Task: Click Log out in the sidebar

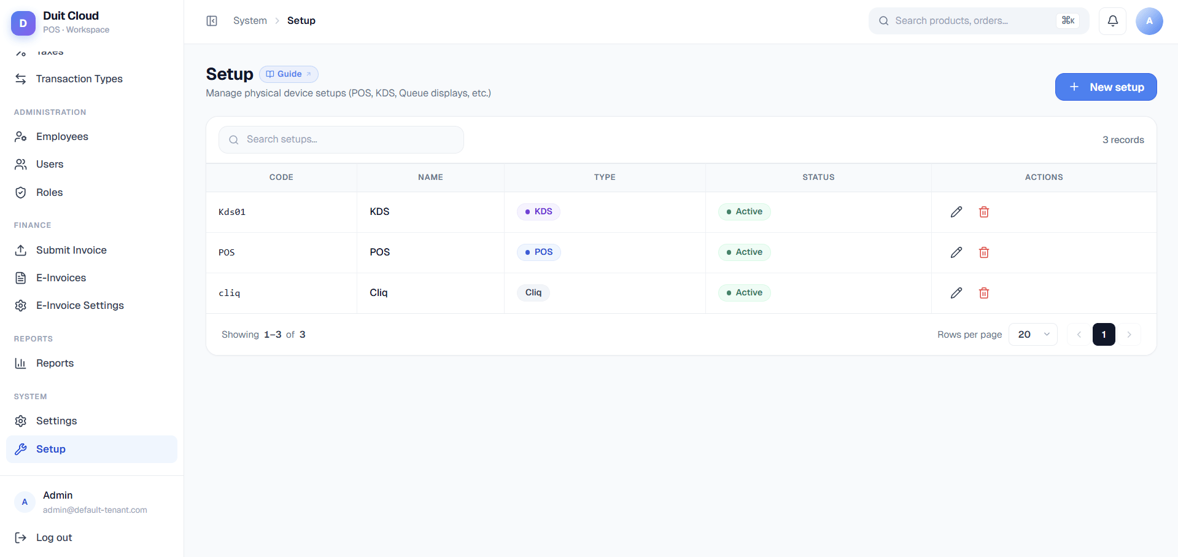Action: point(91,537)
